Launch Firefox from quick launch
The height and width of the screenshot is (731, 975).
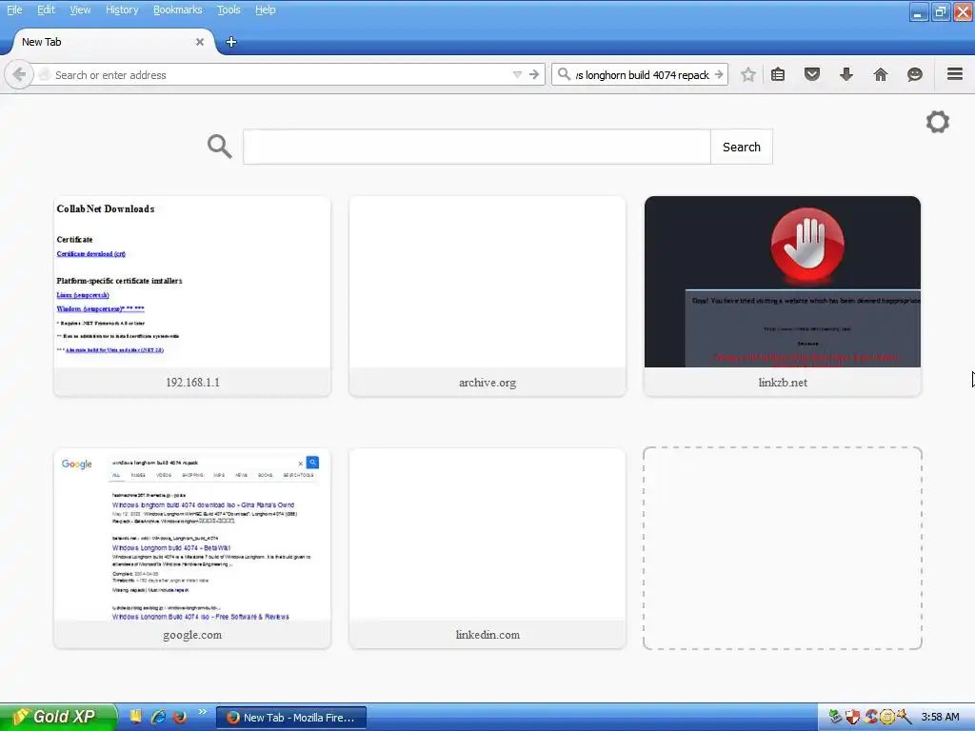tap(180, 717)
